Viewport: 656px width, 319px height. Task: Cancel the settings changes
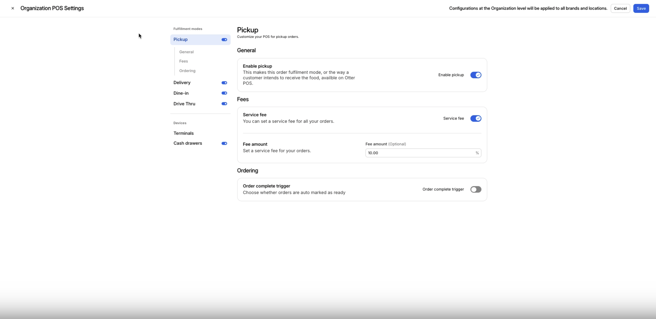coord(620,8)
